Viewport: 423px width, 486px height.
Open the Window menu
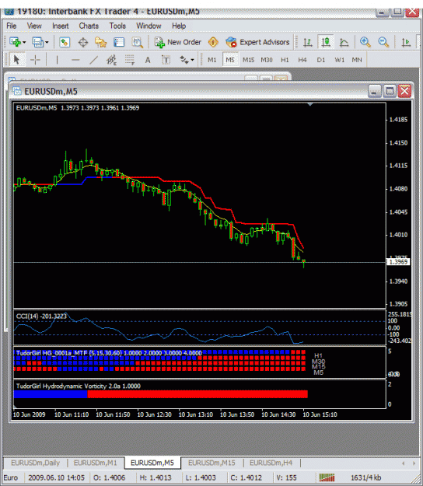pos(149,26)
